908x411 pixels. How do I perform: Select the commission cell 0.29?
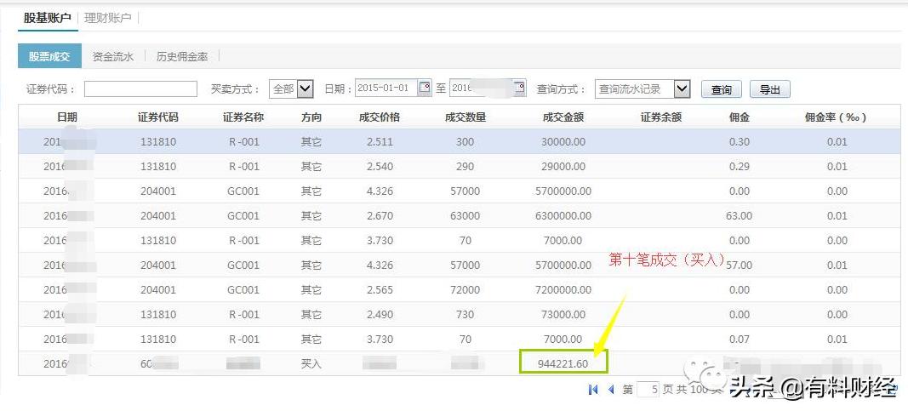click(x=740, y=166)
